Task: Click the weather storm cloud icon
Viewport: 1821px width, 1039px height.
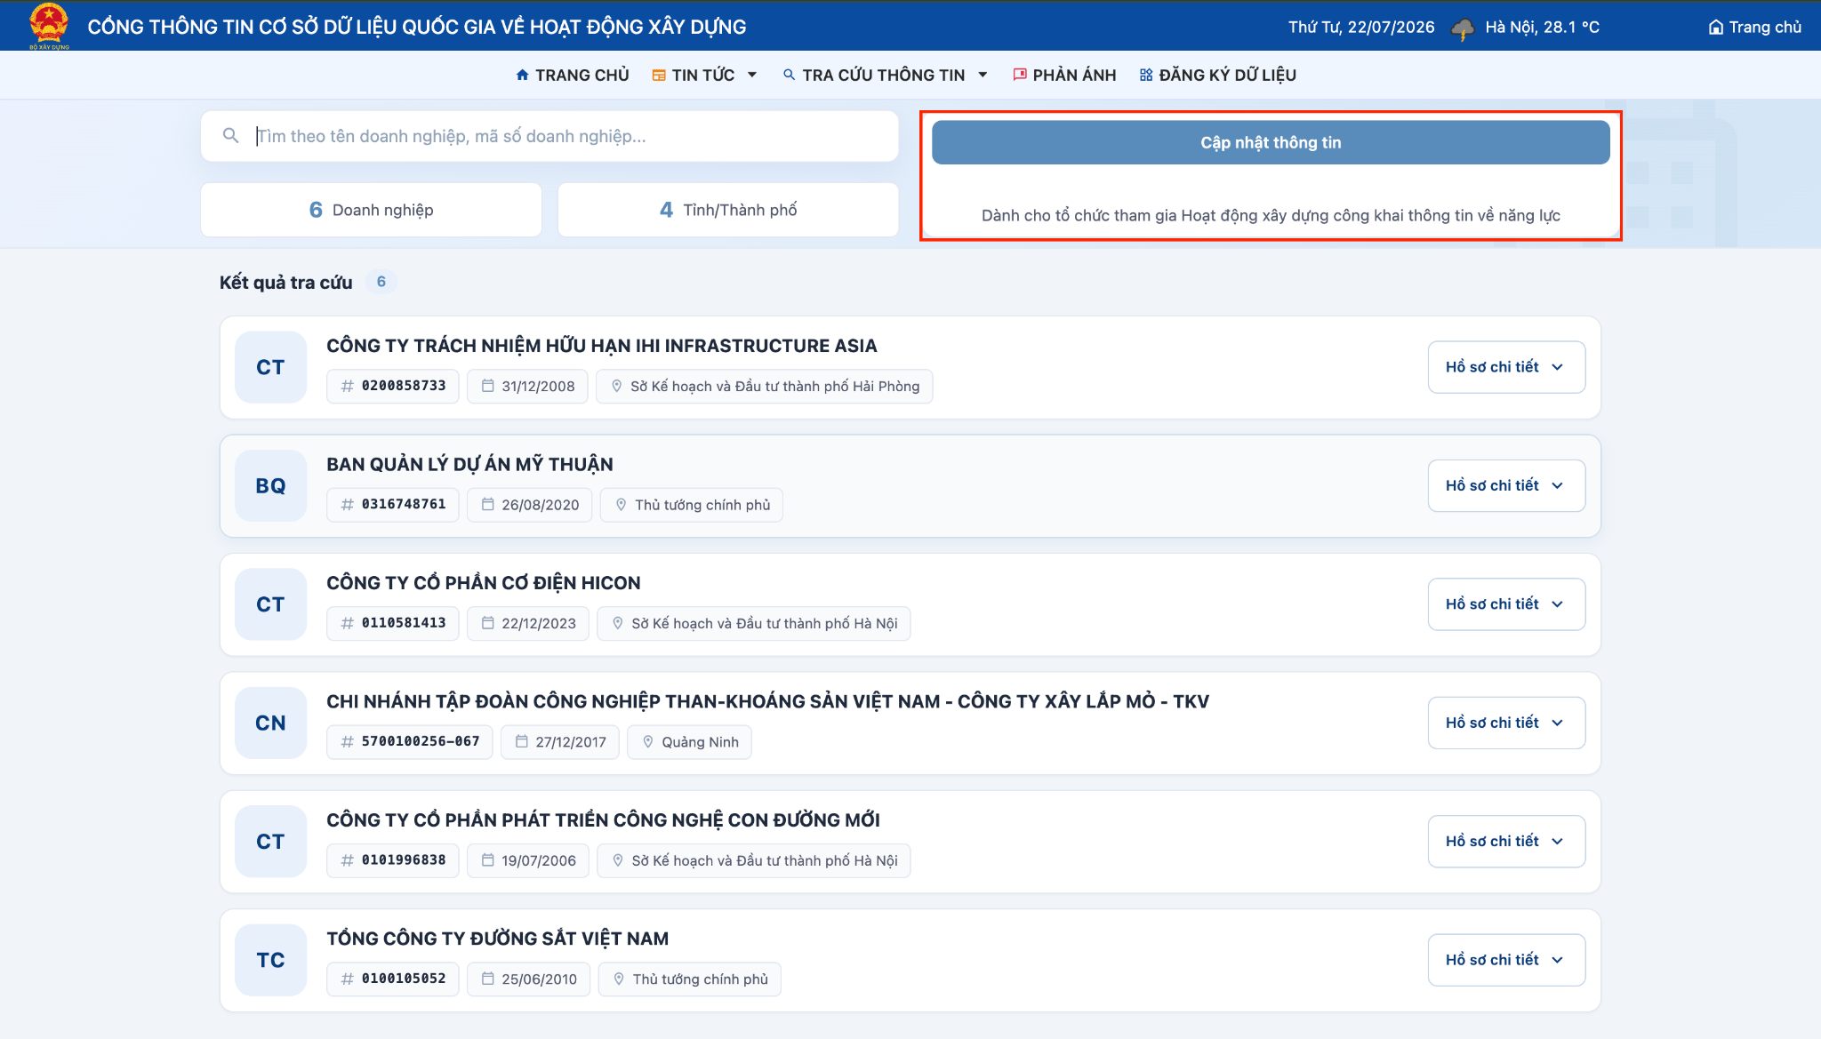Action: tap(1462, 28)
